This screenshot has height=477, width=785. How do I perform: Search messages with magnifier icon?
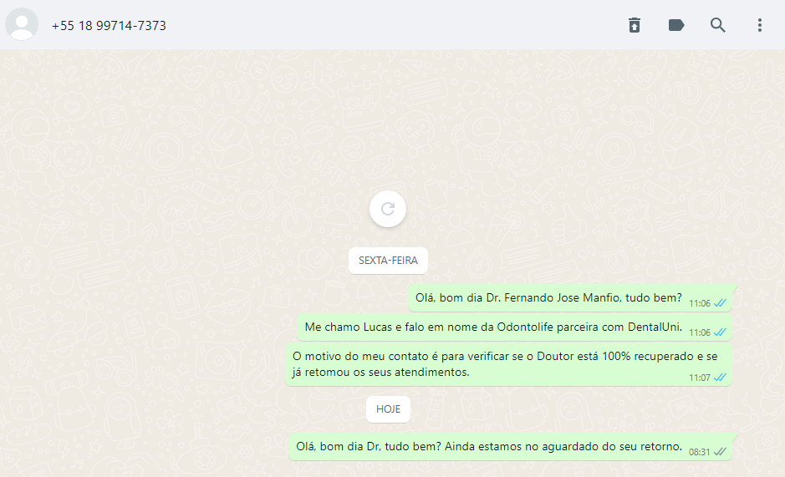pos(718,25)
